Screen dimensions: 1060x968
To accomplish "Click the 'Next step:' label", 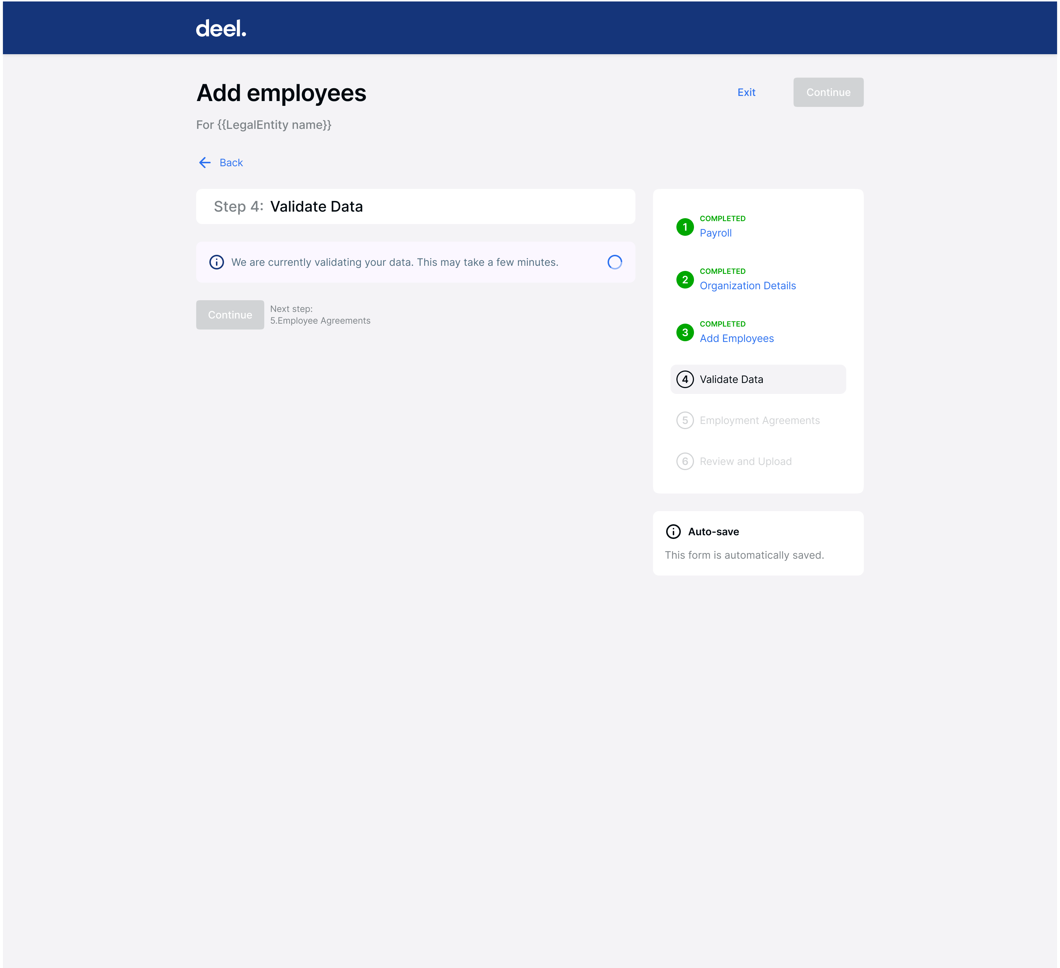I will coord(291,309).
